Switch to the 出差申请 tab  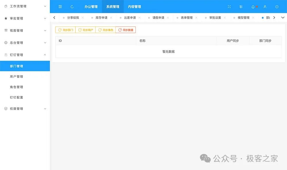pyautogui.click(x=130, y=18)
